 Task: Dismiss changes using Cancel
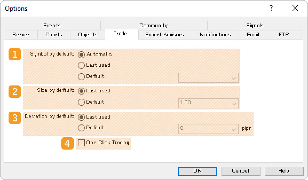coord(241,171)
